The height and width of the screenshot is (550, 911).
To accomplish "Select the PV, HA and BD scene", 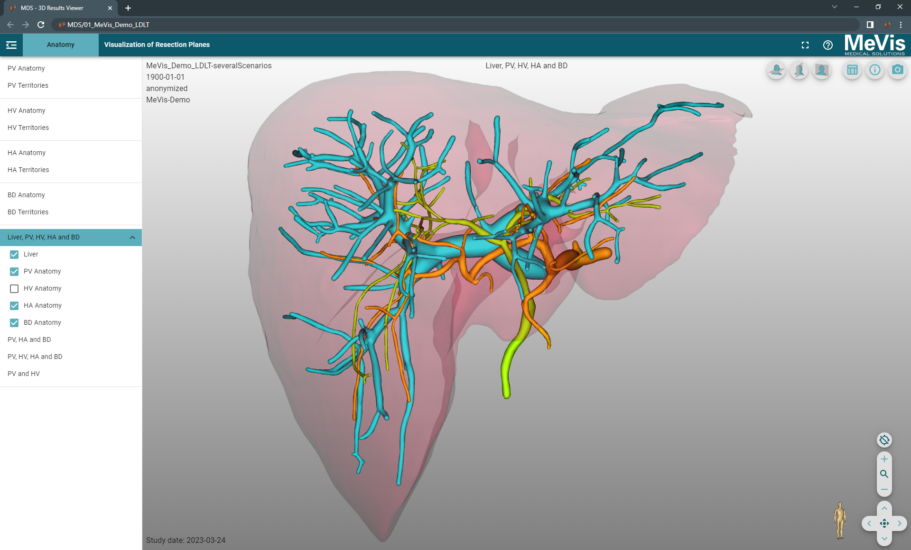I will 71,339.
